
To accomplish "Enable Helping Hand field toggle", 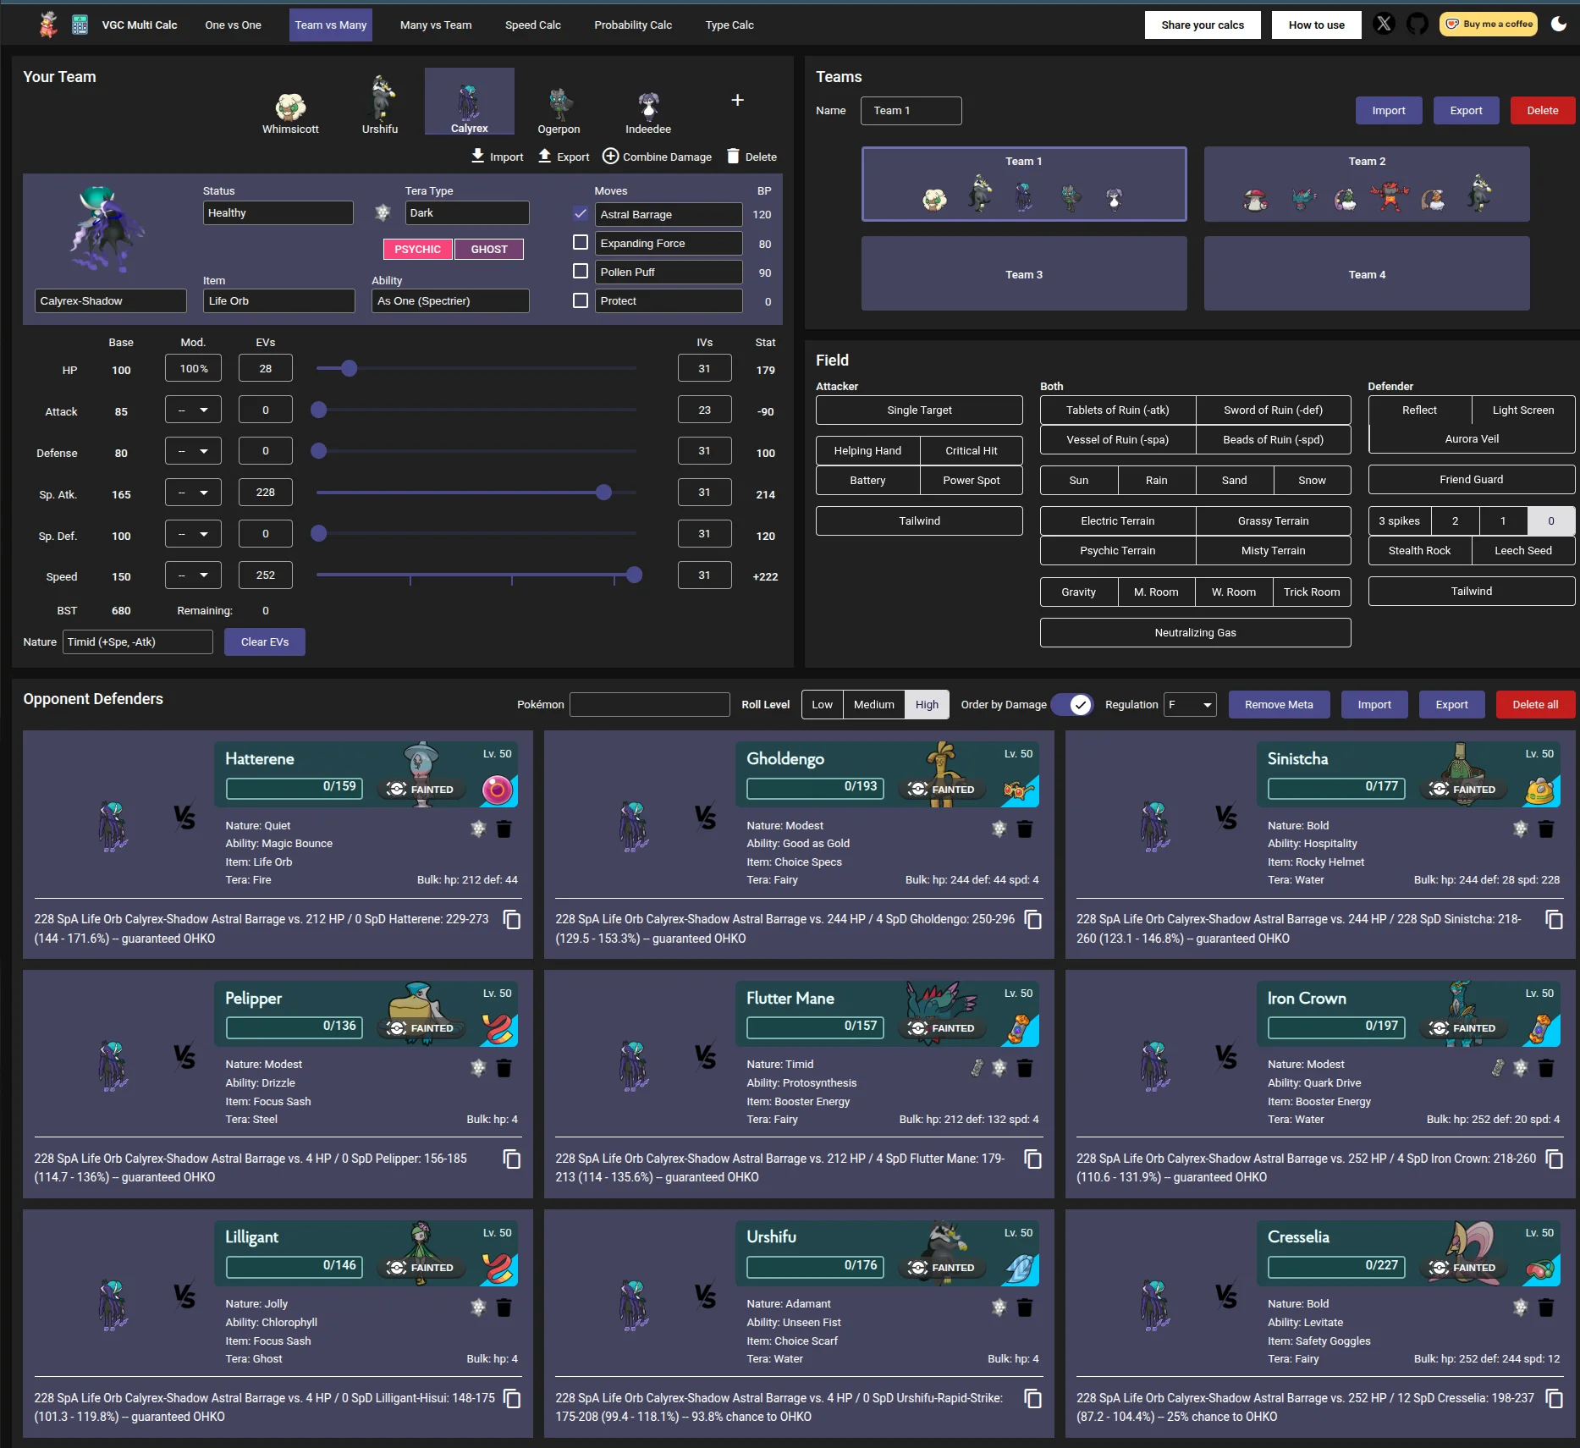I will point(867,450).
